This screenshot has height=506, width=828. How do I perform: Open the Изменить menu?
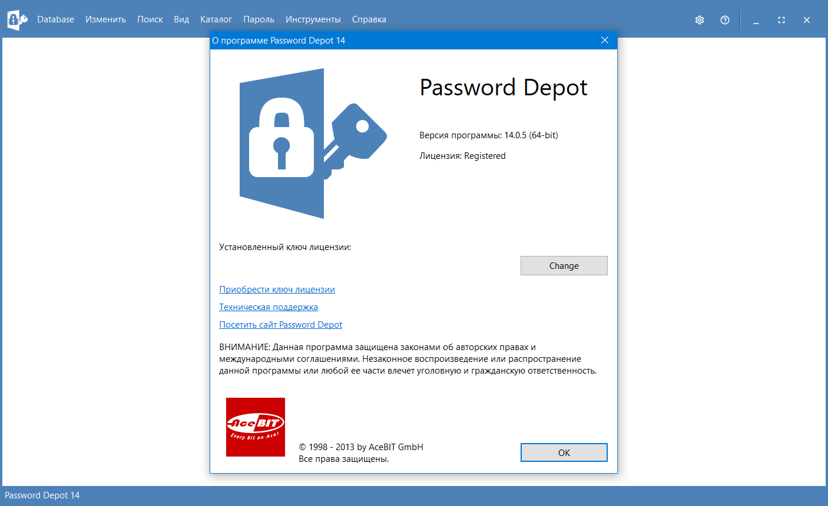[x=105, y=19]
